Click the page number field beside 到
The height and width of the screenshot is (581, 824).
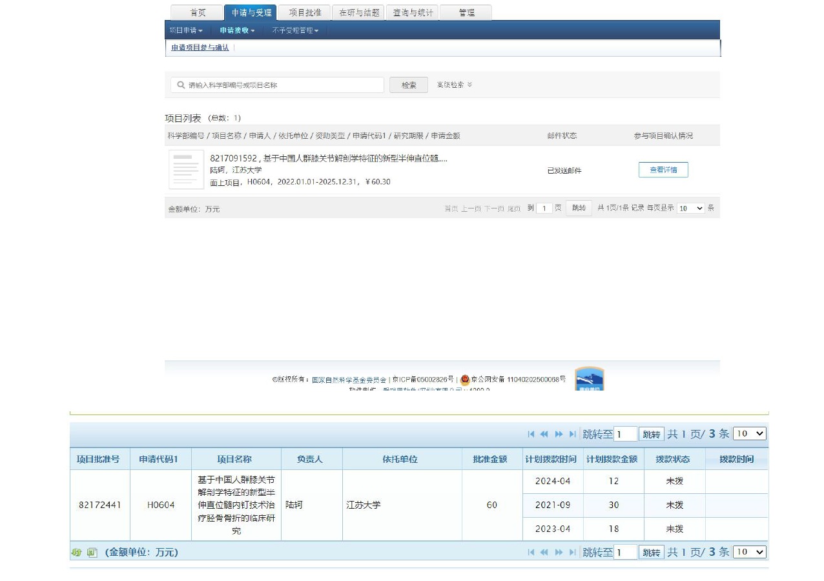544,209
